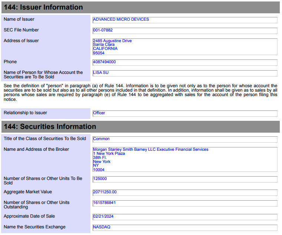Click the Securities Exchange field showing NASDAQ
Image resolution: width=282 pixels, height=235 pixels.
coord(185,228)
